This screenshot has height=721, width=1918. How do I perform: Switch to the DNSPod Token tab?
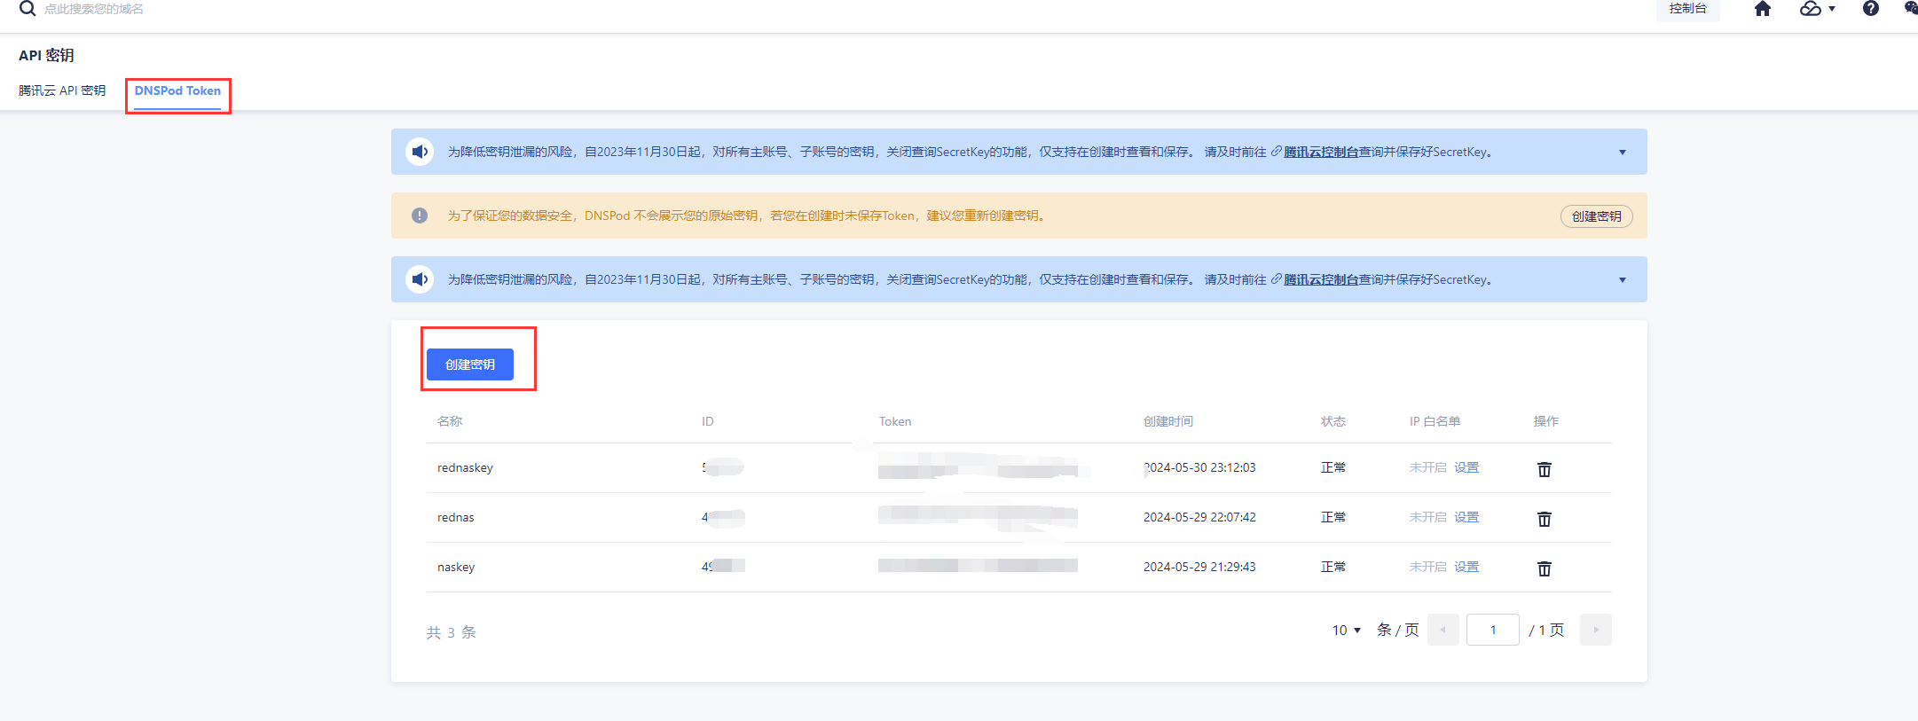(x=177, y=91)
